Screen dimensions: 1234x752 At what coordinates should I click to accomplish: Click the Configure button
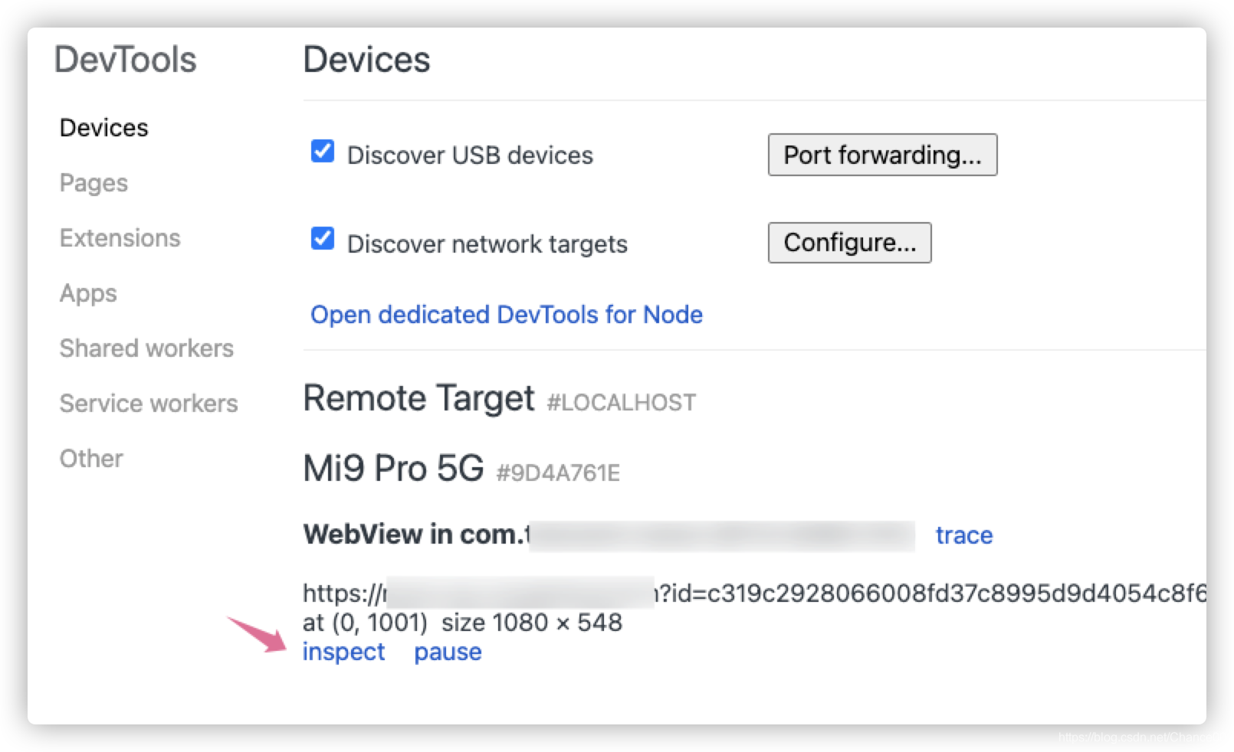click(x=849, y=243)
